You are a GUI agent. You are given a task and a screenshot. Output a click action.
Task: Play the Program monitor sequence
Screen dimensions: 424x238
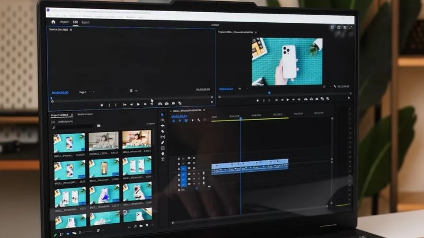288,100
